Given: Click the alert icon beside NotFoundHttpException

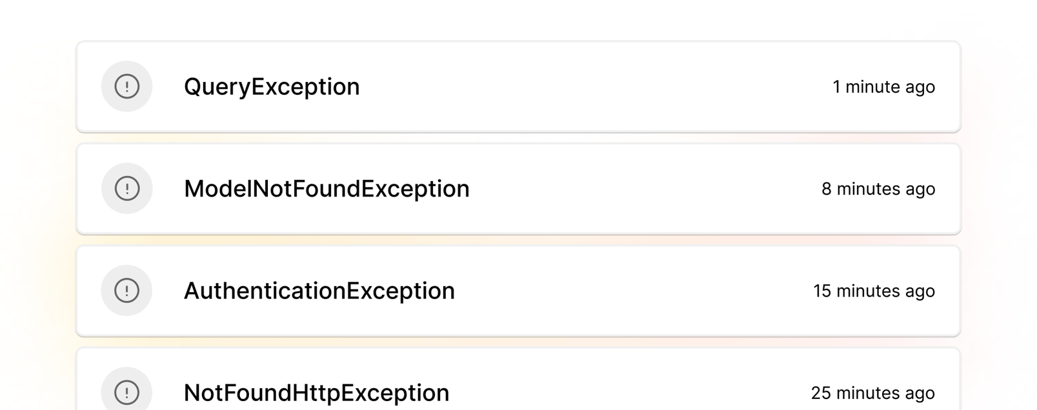Looking at the screenshot, I should pyautogui.click(x=126, y=391).
